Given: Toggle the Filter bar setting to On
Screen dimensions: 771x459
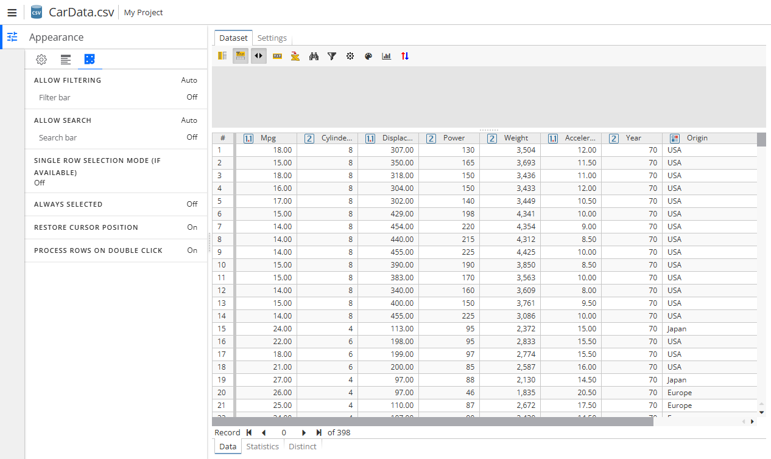Looking at the screenshot, I should 191,97.
